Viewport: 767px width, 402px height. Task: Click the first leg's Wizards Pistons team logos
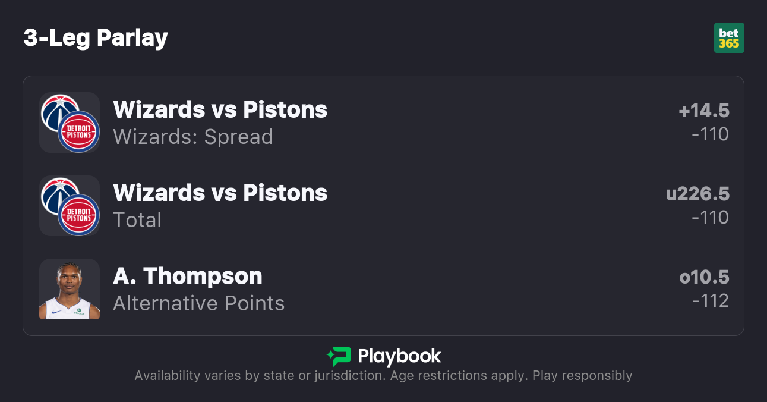tap(70, 123)
